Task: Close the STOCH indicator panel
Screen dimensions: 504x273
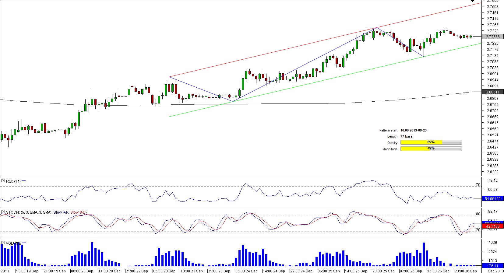Action: click(x=3, y=212)
